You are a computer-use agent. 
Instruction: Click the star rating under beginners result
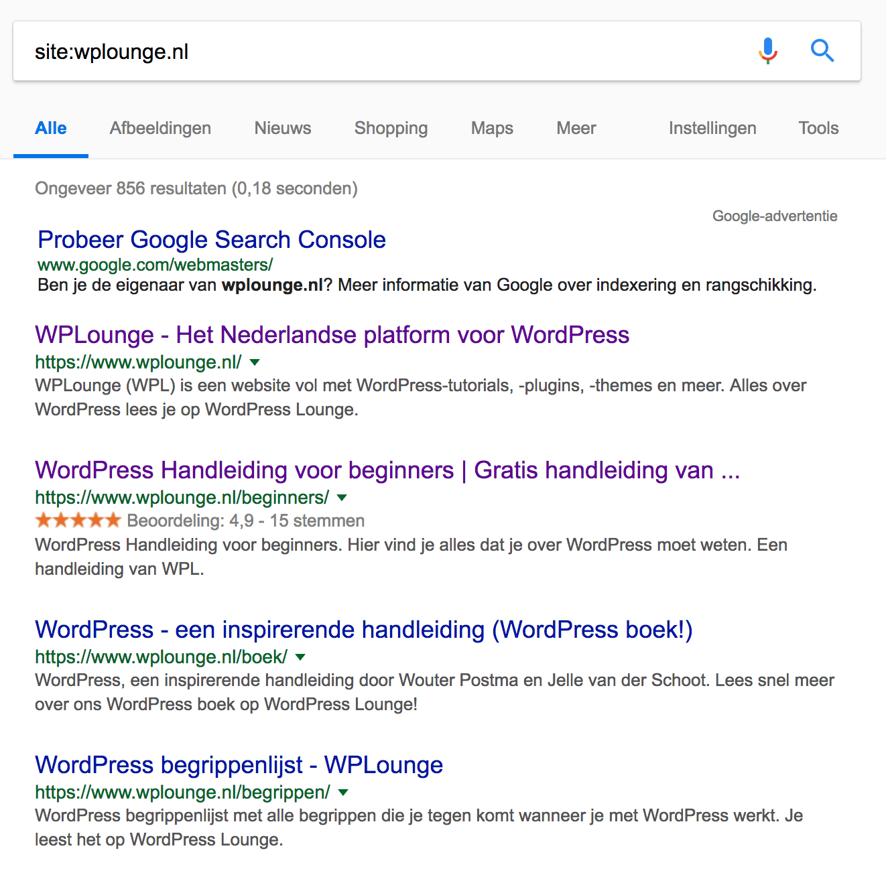(x=78, y=520)
